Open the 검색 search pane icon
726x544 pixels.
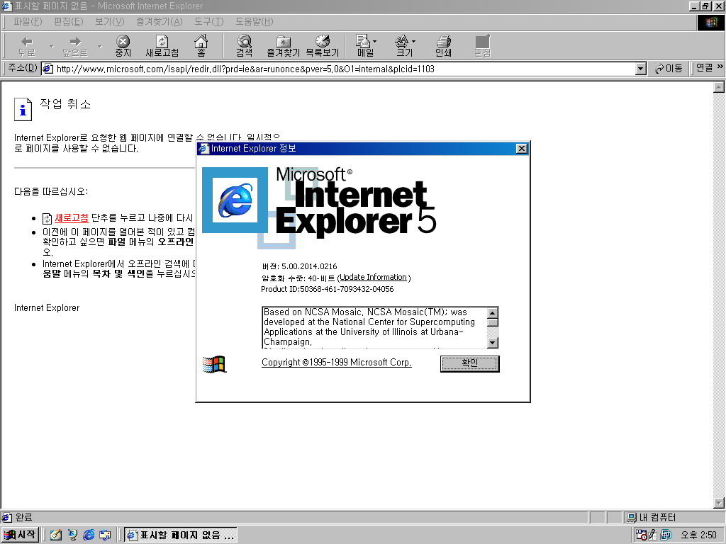244,46
